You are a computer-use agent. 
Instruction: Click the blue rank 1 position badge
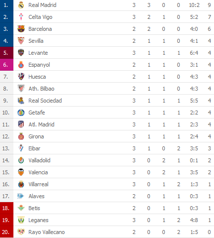coord(6,5)
